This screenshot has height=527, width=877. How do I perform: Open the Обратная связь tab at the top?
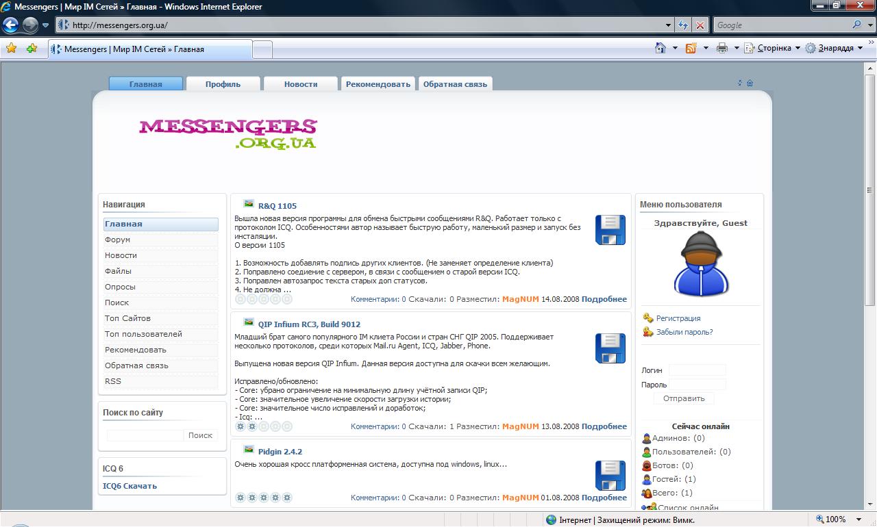pyautogui.click(x=455, y=84)
